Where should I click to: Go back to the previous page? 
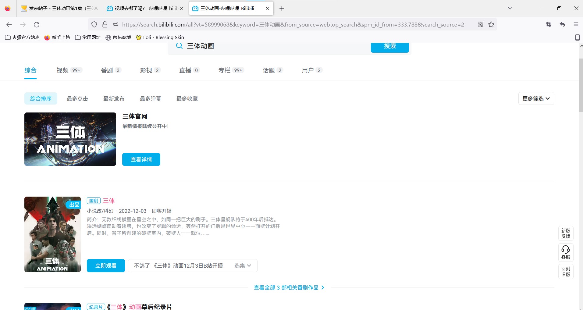(9, 25)
